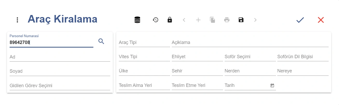
Task: Open the history clock icon
Action: tap(155, 20)
